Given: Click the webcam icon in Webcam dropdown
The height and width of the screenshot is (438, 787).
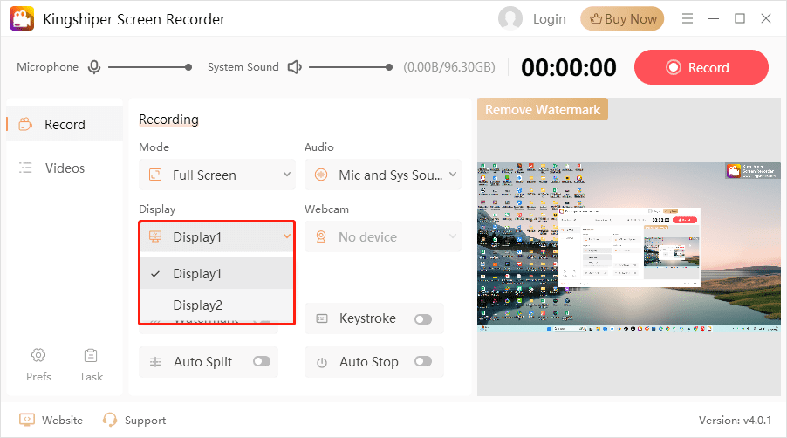Looking at the screenshot, I should pyautogui.click(x=321, y=236).
